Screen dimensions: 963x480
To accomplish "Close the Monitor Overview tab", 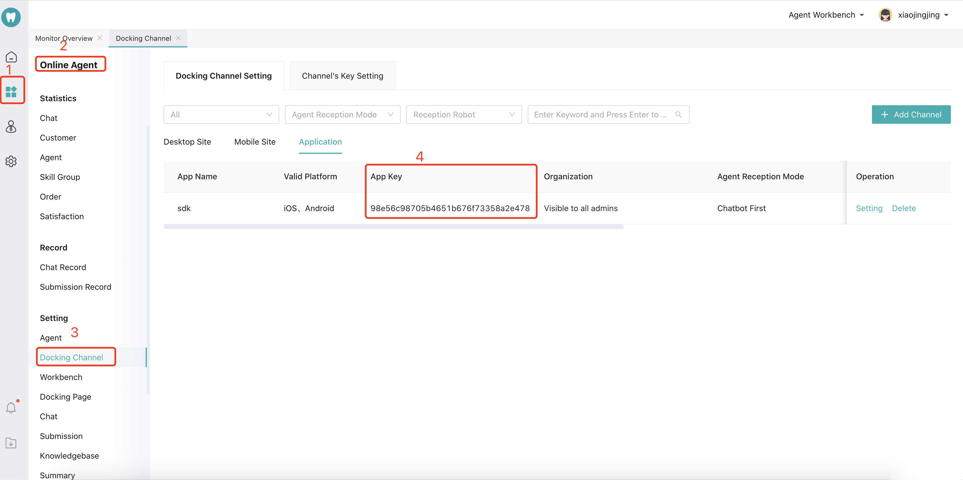I will tap(100, 38).
